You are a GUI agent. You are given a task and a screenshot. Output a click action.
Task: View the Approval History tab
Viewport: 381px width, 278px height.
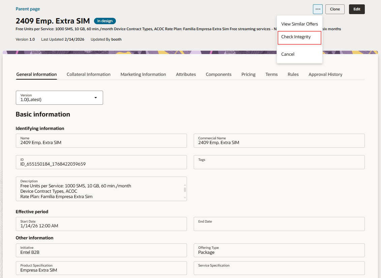(x=325, y=74)
